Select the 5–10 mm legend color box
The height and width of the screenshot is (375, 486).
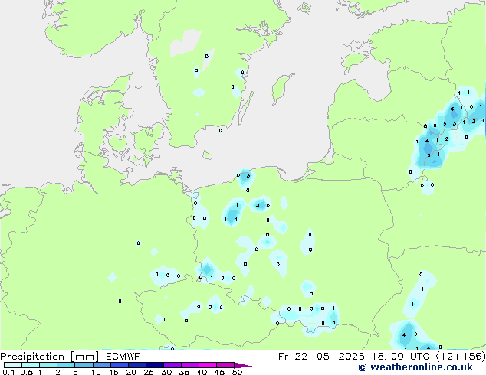coord(84,365)
